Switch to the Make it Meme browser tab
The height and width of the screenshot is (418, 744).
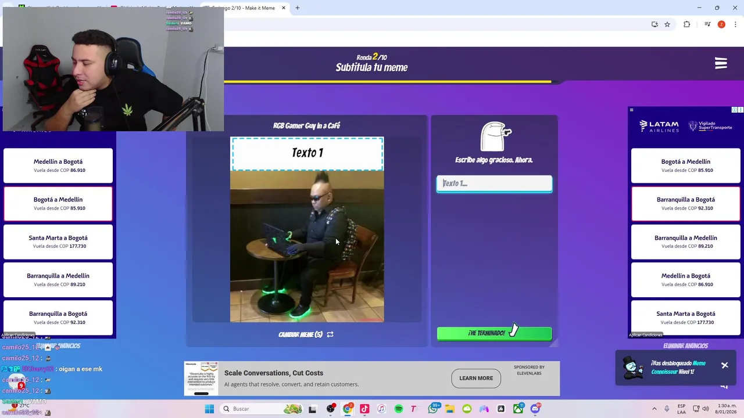[x=251, y=8]
